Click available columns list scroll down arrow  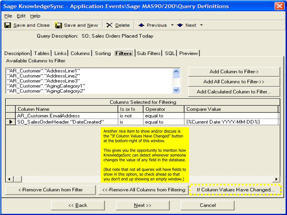176,90
